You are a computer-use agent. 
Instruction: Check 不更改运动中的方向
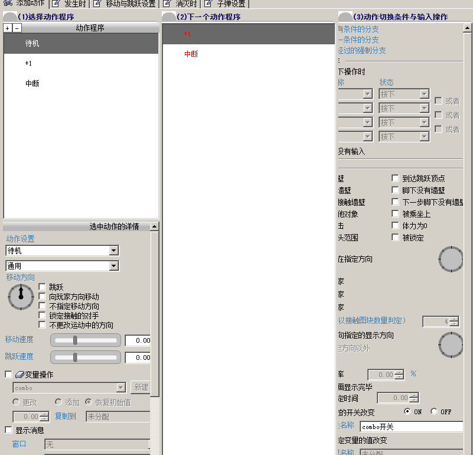43,324
